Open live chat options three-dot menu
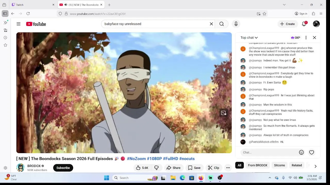Viewport: 330px width, 185px height. coord(306,38)
